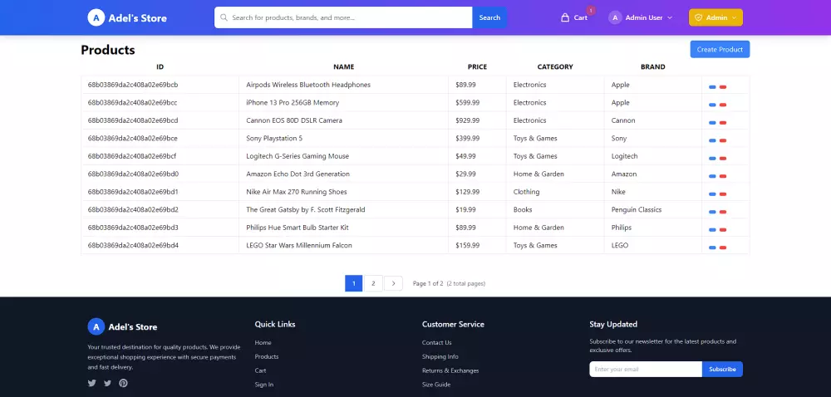Click red delete button for Logitech Gaming Mouse row
This screenshot has width=831, height=397.
click(x=723, y=159)
